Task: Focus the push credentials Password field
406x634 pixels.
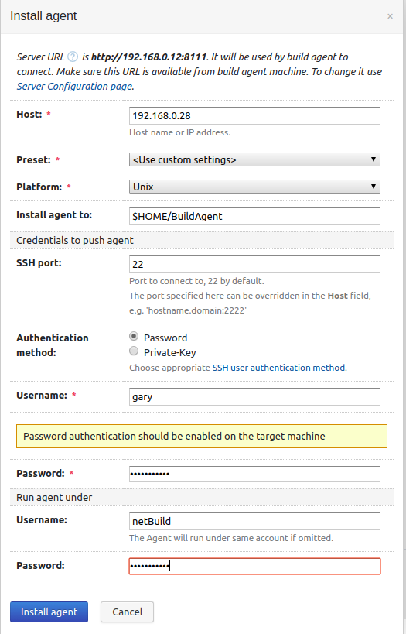Action: tap(254, 474)
